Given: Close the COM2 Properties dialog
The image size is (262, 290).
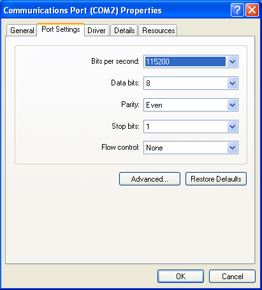Looking at the screenshot, I should pos(252,10).
